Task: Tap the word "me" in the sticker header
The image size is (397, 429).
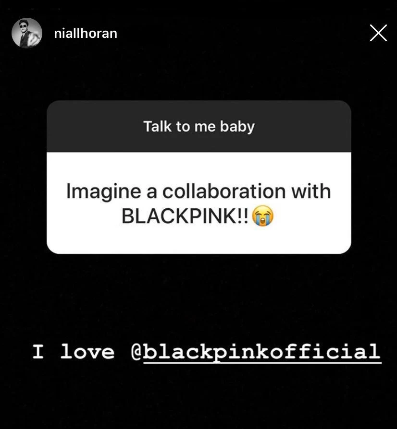Action: pos(205,127)
